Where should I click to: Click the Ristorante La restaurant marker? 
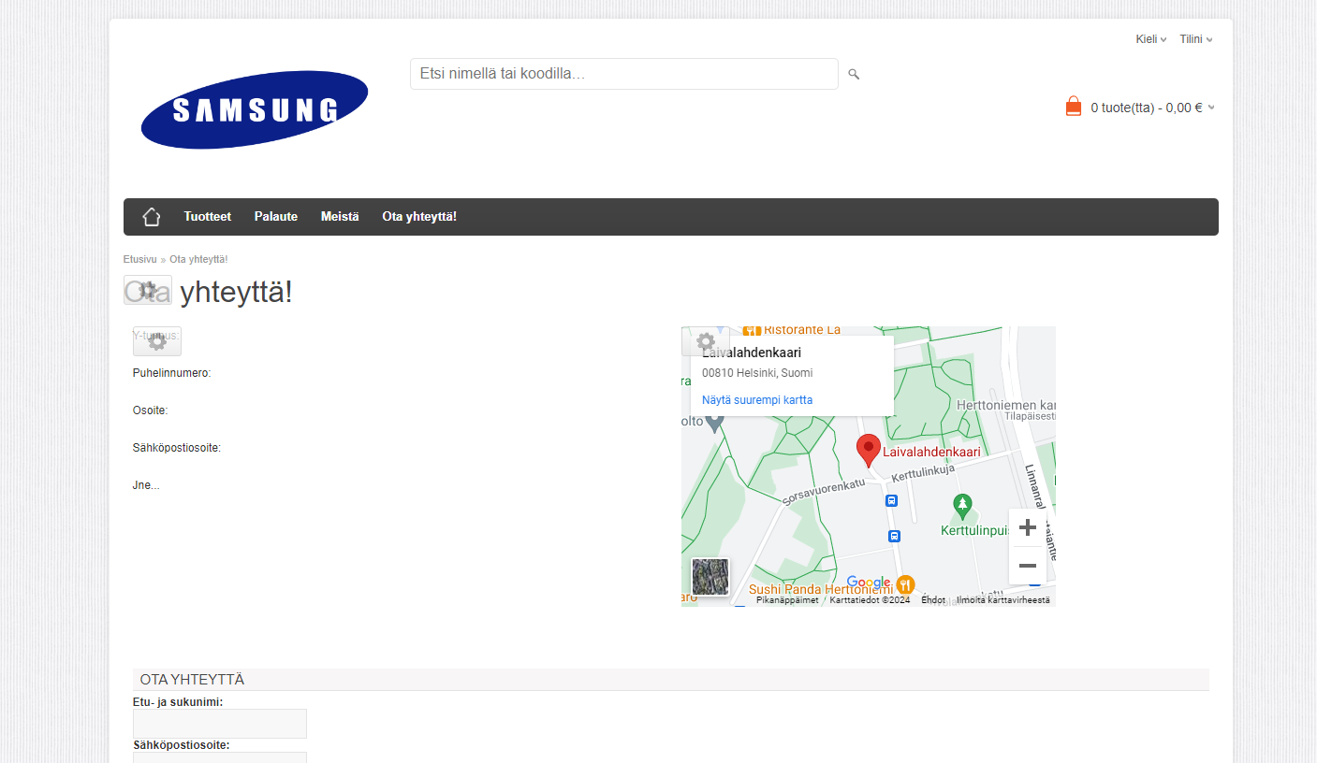tap(751, 330)
